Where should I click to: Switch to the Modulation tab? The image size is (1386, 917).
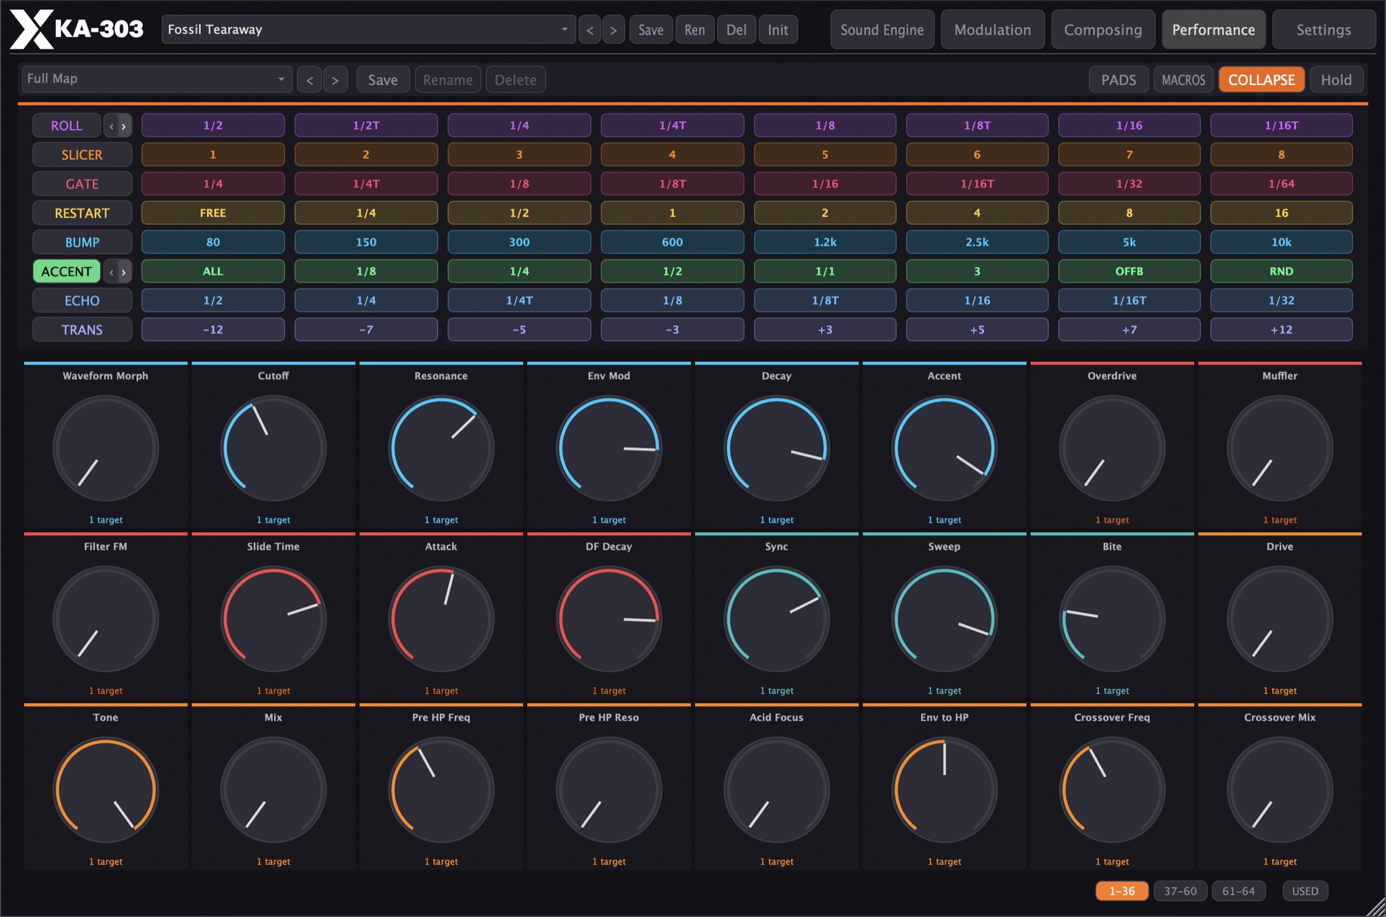point(992,30)
